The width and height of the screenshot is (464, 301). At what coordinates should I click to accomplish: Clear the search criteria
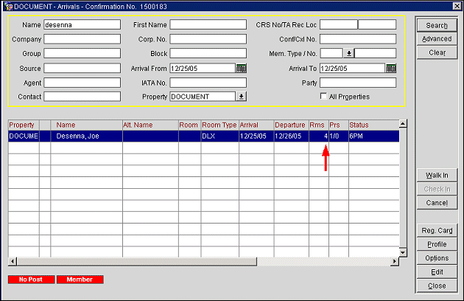[436, 52]
